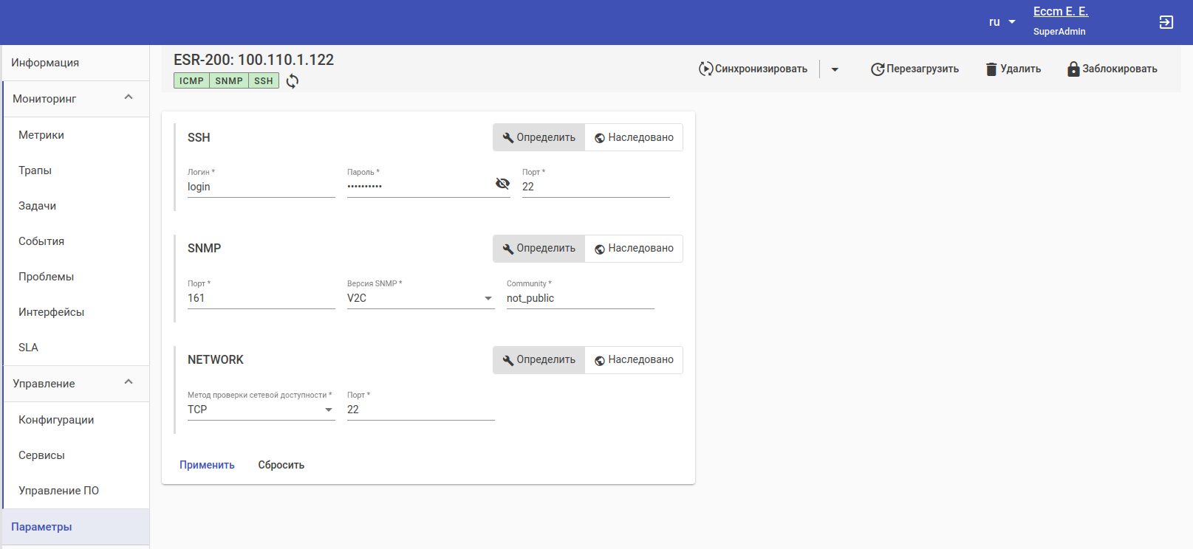
Task: Open the ru language dropdown
Action: point(1002,22)
